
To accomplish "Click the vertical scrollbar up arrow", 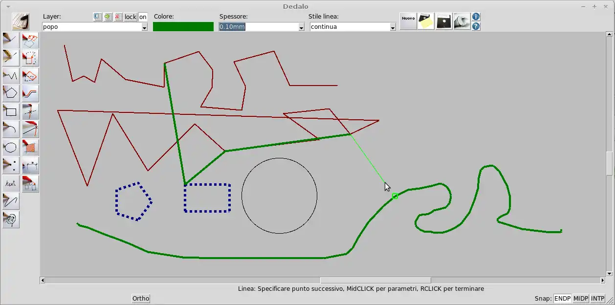I will [609, 35].
